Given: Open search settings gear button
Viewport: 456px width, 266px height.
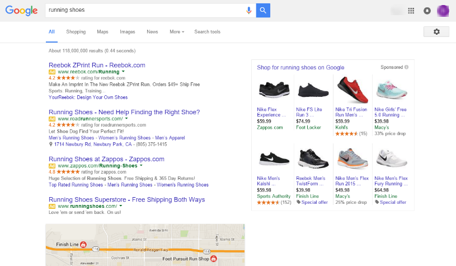Looking at the screenshot, I should point(436,32).
